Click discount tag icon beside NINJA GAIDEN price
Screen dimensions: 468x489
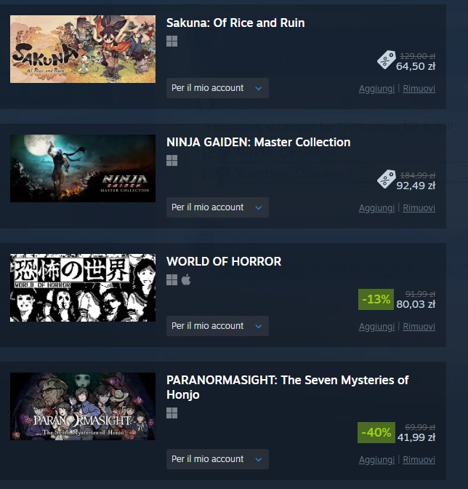click(x=386, y=179)
